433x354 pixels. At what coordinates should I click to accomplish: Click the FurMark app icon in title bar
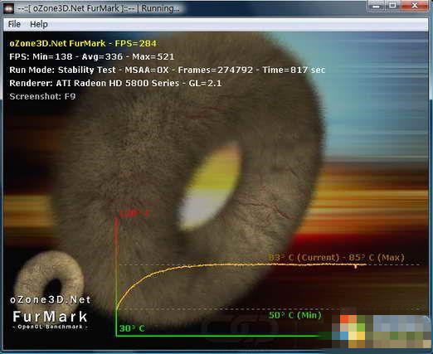pyautogui.click(x=9, y=8)
